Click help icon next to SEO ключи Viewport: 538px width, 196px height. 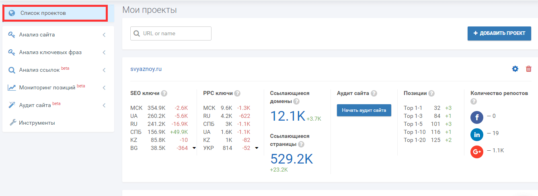[164, 93]
